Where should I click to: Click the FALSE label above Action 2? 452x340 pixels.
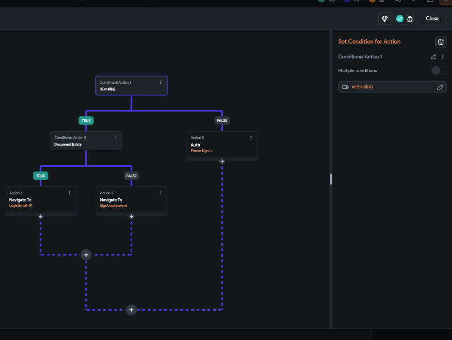131,176
